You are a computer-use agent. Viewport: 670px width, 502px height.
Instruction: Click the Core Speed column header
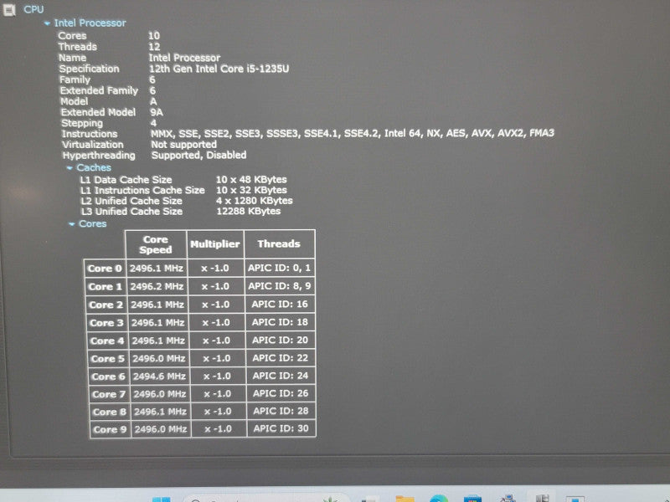(156, 244)
